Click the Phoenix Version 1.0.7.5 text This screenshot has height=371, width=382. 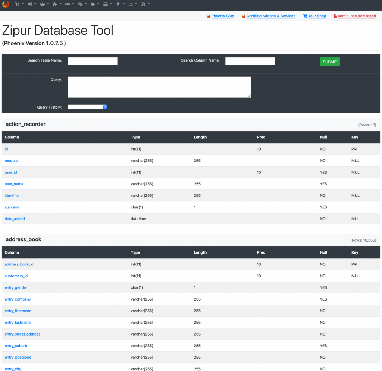[34, 43]
